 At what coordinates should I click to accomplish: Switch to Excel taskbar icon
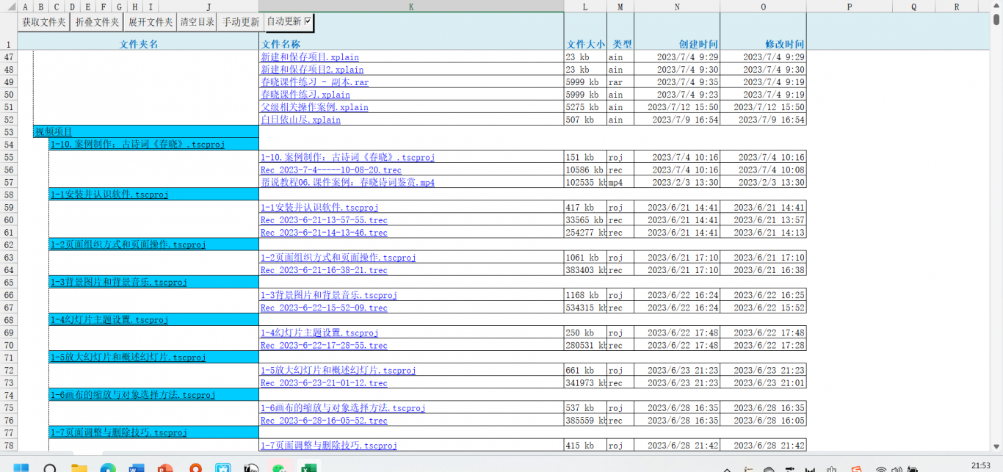(308, 468)
